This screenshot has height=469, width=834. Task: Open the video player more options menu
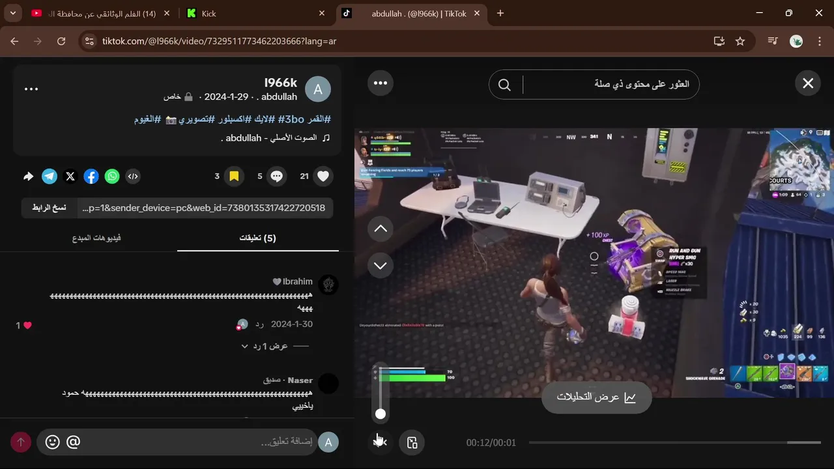point(381,83)
